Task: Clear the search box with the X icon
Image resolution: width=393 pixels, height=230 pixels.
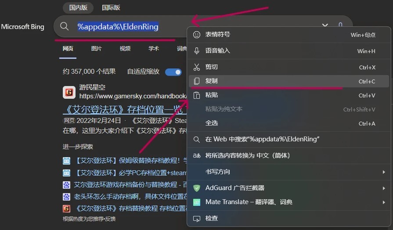Action: (x=325, y=25)
